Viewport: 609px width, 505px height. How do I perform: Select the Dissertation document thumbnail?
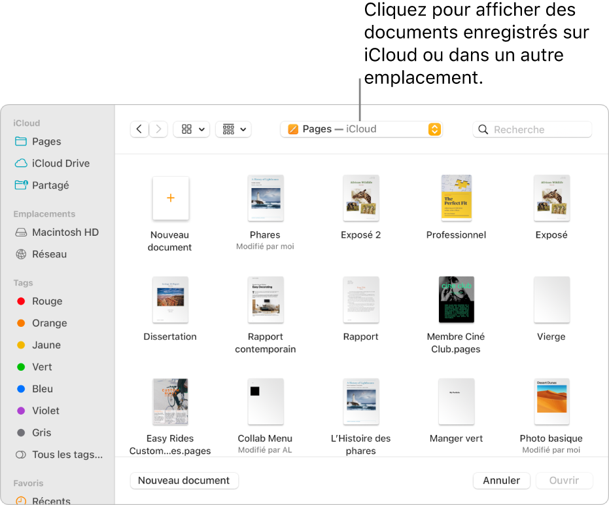[x=171, y=300]
